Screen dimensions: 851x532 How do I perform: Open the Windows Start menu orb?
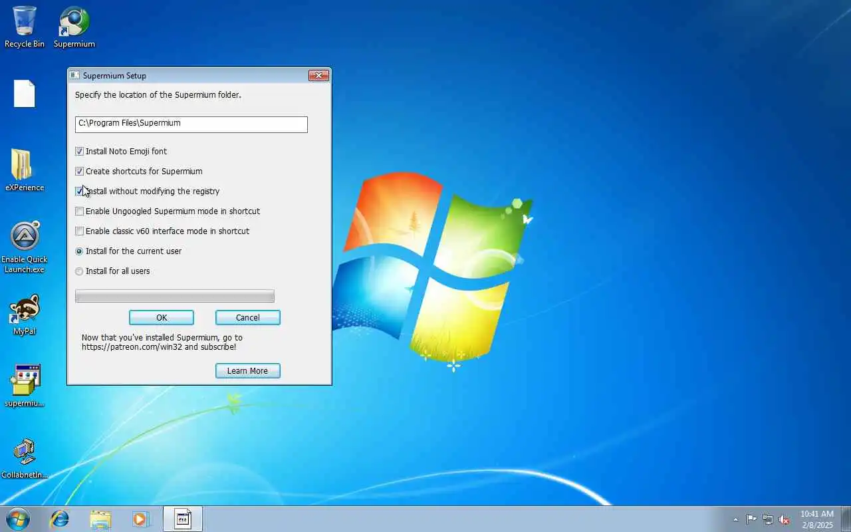18,519
